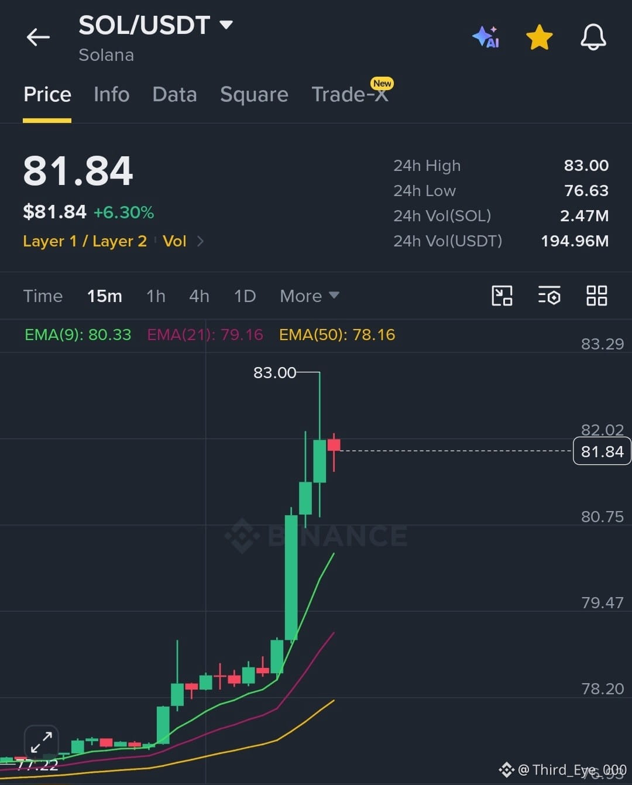Click the 81.84 current price tag on axis

(602, 451)
